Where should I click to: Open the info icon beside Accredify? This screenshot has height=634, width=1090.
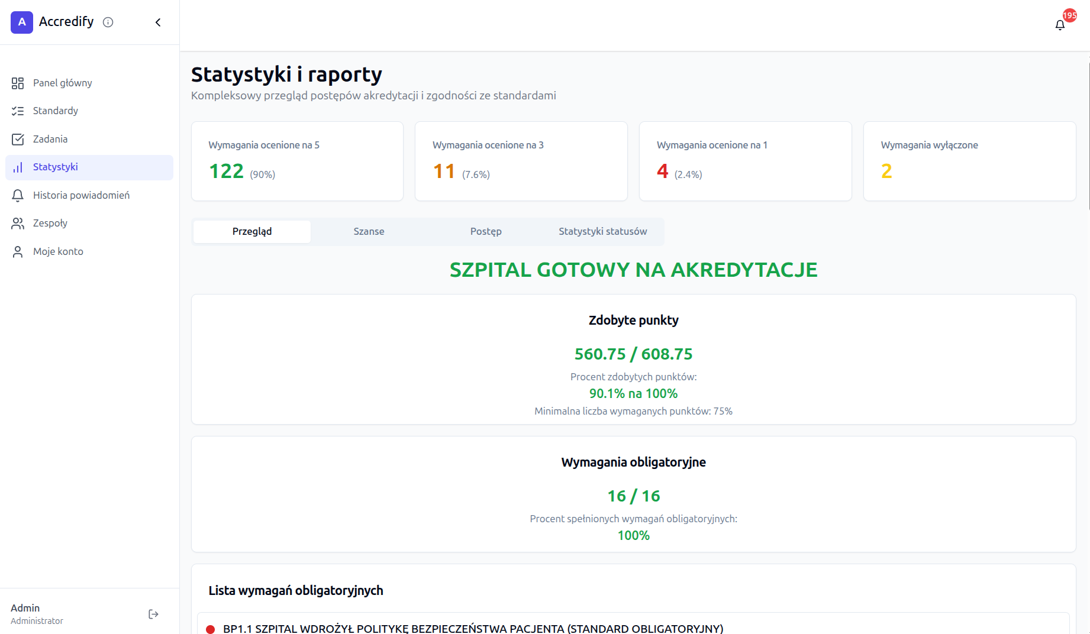108,22
